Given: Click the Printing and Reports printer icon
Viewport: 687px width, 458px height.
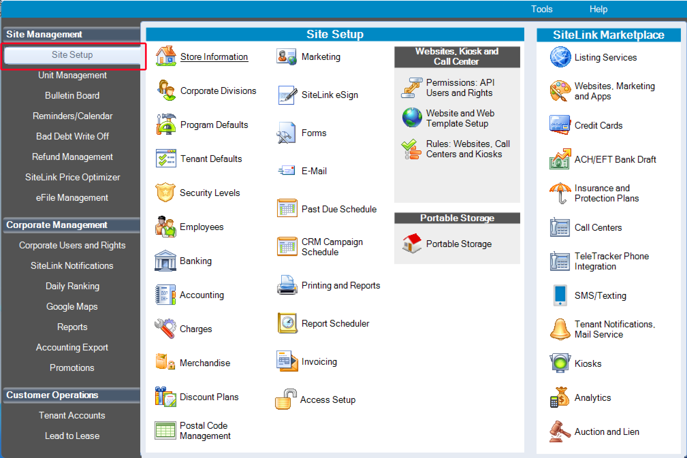Looking at the screenshot, I should pyautogui.click(x=287, y=285).
